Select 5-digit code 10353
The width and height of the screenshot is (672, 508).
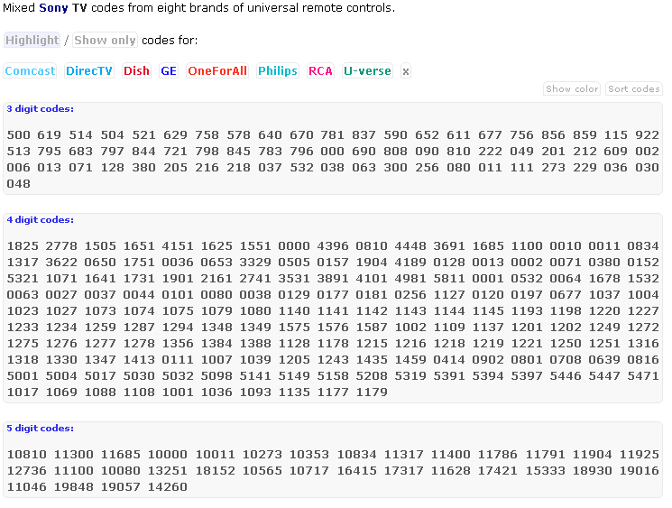309,455
